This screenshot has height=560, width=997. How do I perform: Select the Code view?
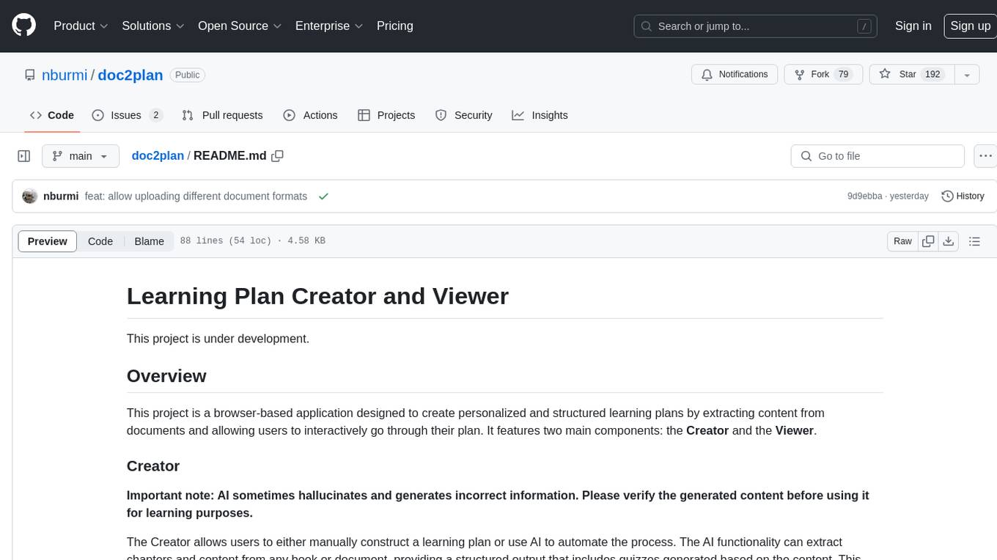point(100,241)
